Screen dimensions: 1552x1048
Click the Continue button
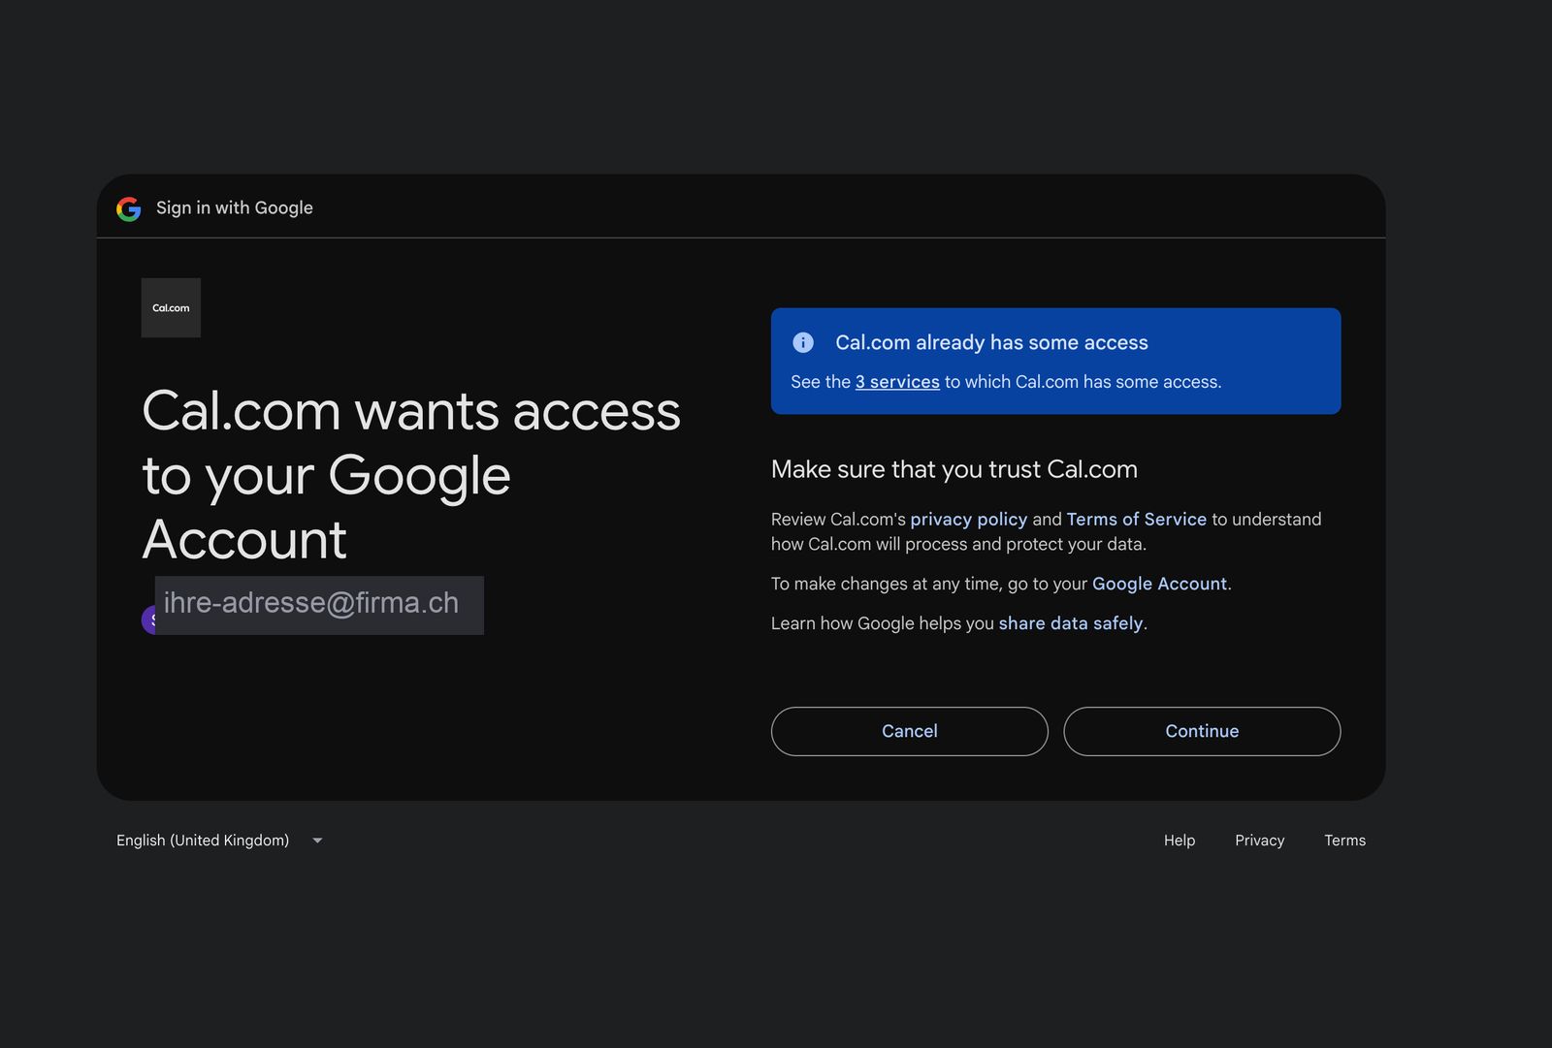(1202, 731)
